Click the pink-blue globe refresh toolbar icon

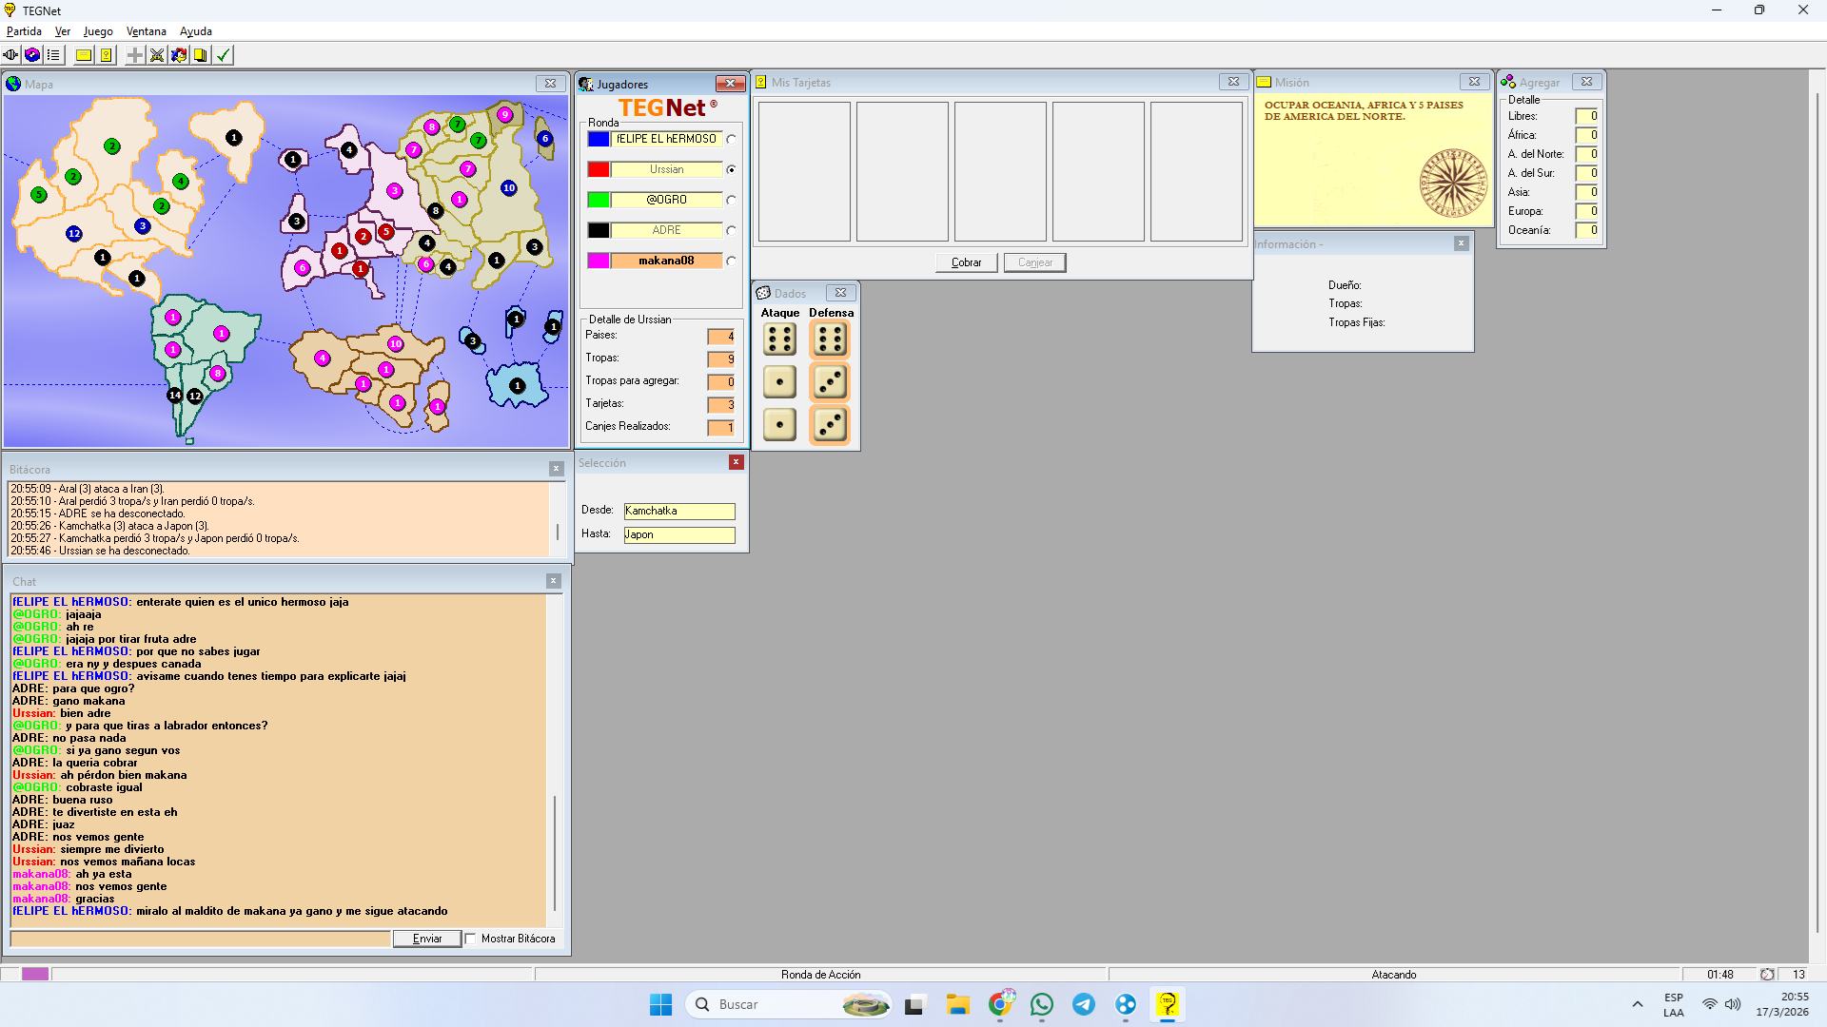coord(32,55)
